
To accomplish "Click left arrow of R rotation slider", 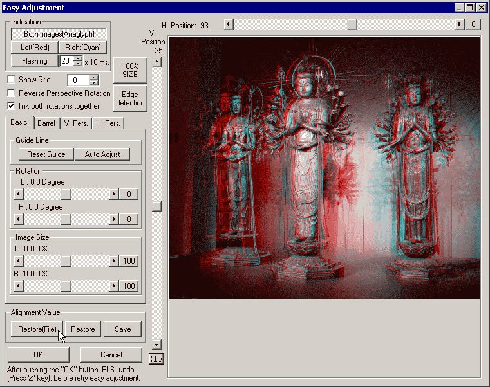I will (19, 219).
